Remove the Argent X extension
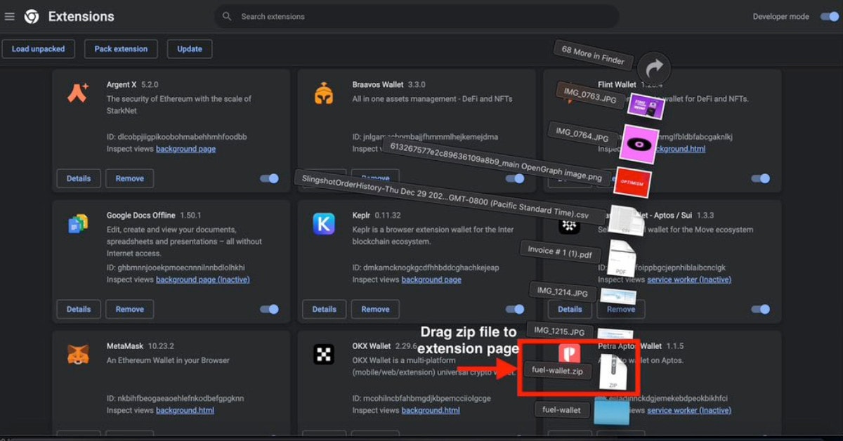The height and width of the screenshot is (441, 843). (130, 178)
